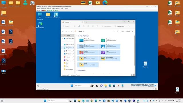
Task: Click the Рабочий стол folder tile
Action: point(88,40)
